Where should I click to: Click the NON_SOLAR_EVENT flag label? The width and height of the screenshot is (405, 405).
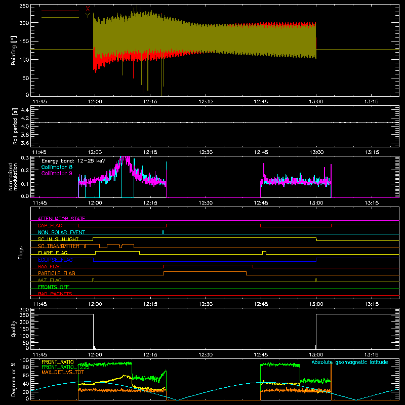click(61, 232)
